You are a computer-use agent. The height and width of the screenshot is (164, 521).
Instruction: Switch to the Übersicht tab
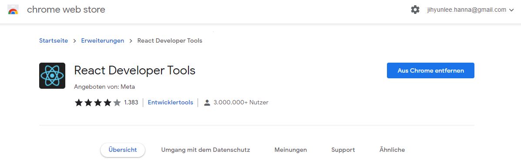pyautogui.click(x=123, y=150)
